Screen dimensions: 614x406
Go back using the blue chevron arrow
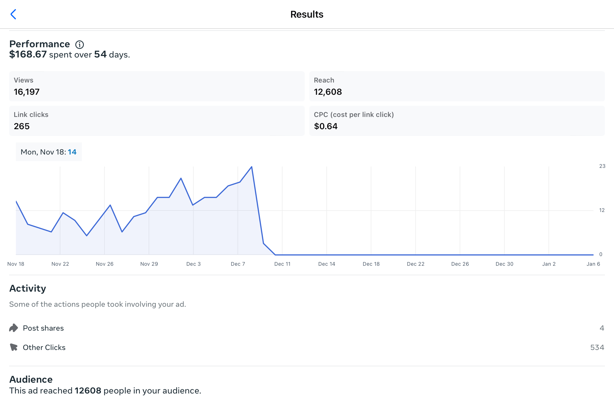[13, 14]
